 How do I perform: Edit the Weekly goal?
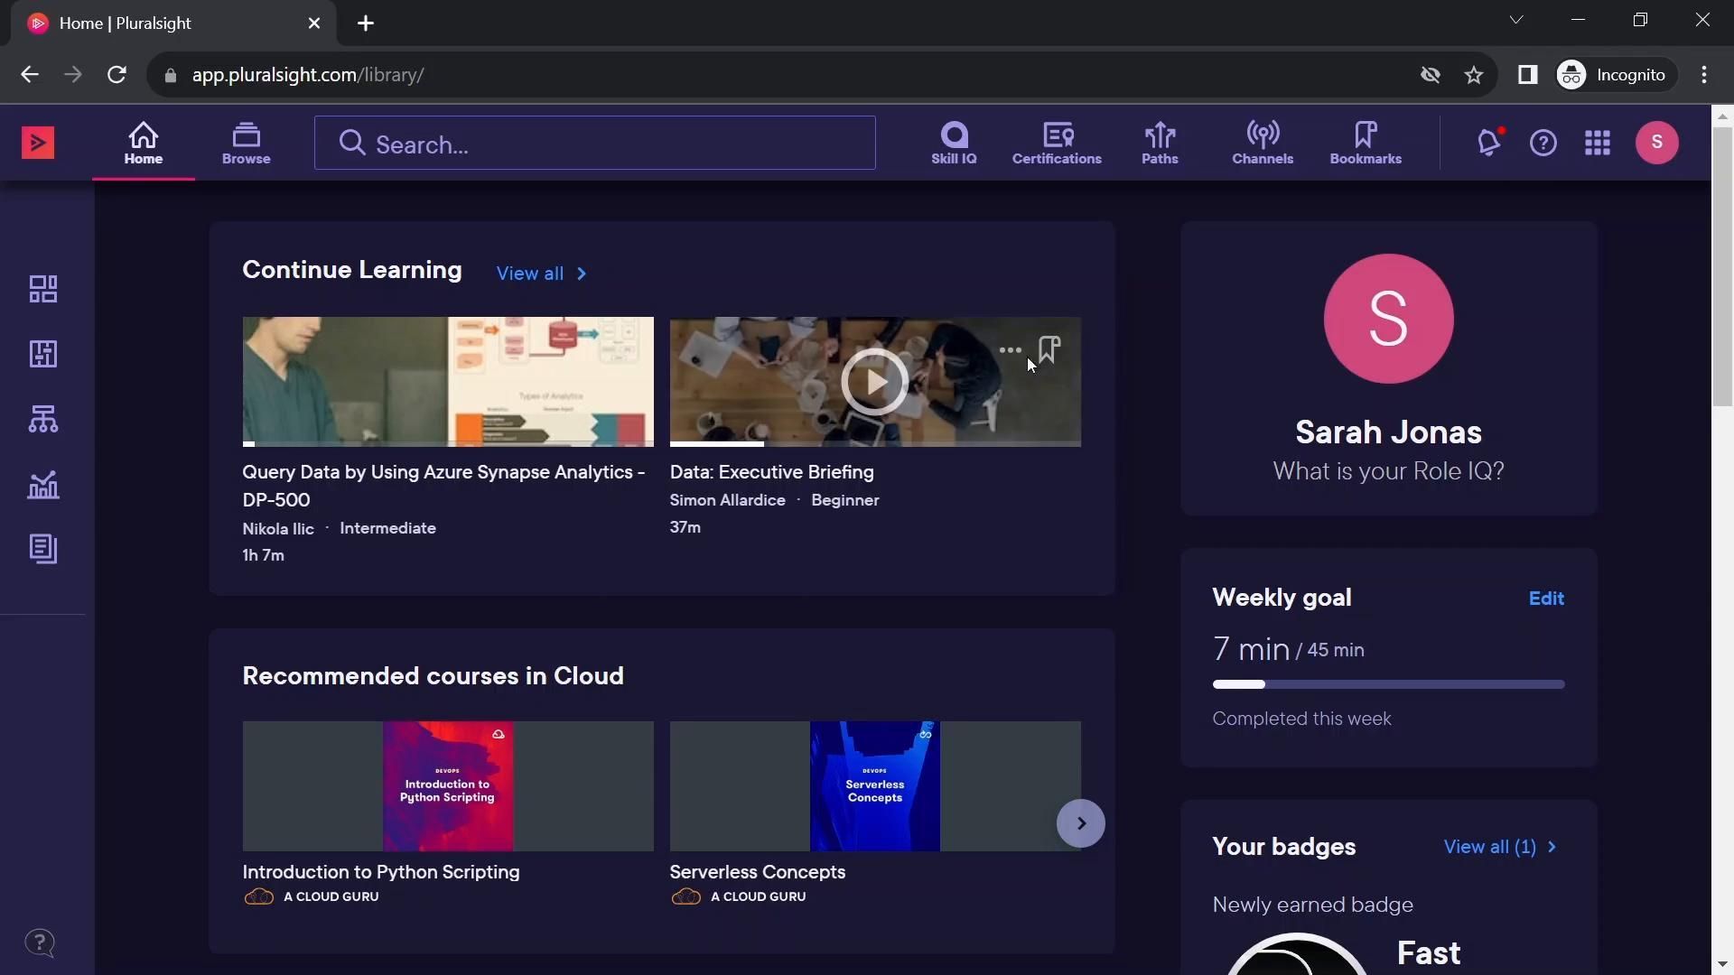pos(1546,599)
